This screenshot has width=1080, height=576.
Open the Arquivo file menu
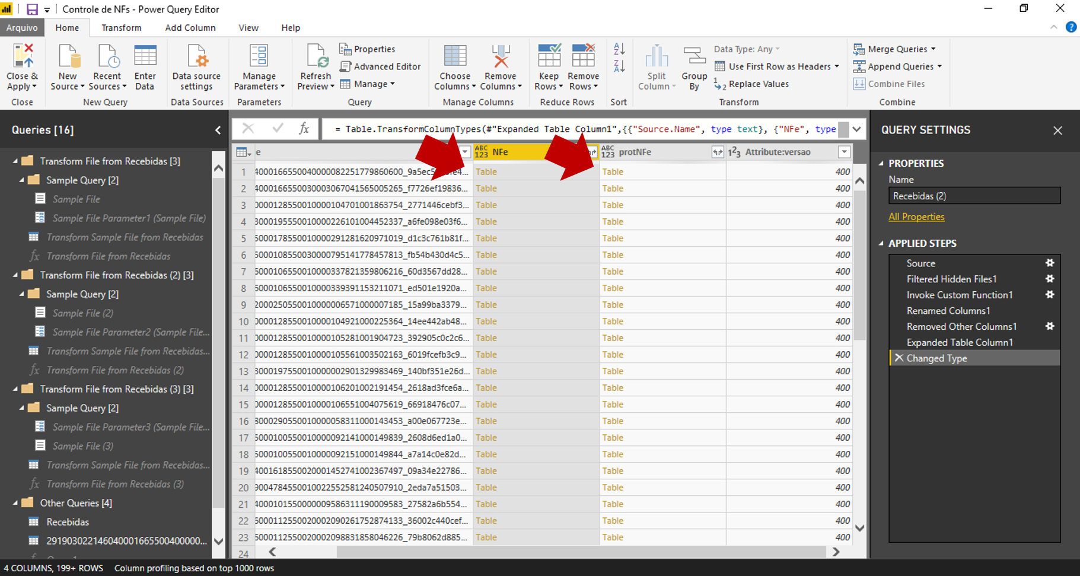pos(22,28)
